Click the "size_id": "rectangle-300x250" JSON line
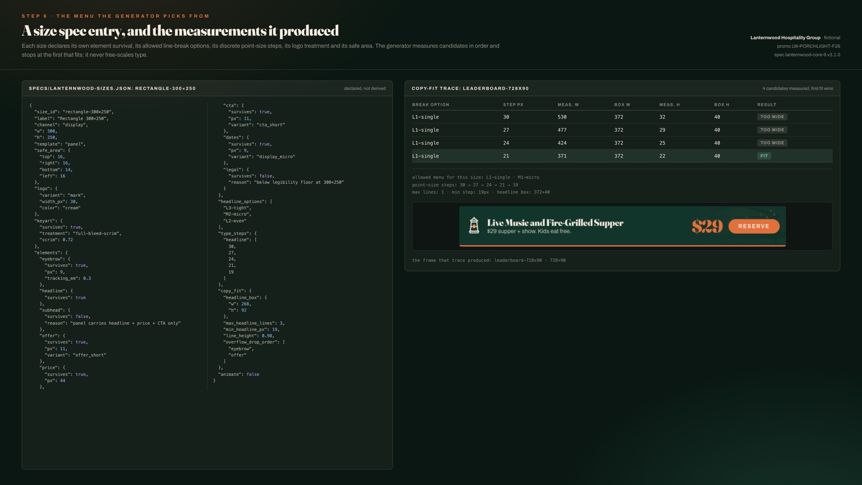The height and width of the screenshot is (485, 862). [74, 112]
